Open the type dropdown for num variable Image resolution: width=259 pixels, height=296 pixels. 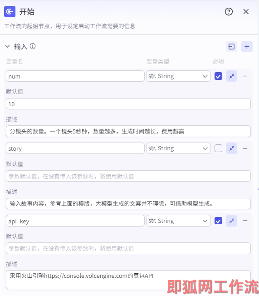click(178, 76)
